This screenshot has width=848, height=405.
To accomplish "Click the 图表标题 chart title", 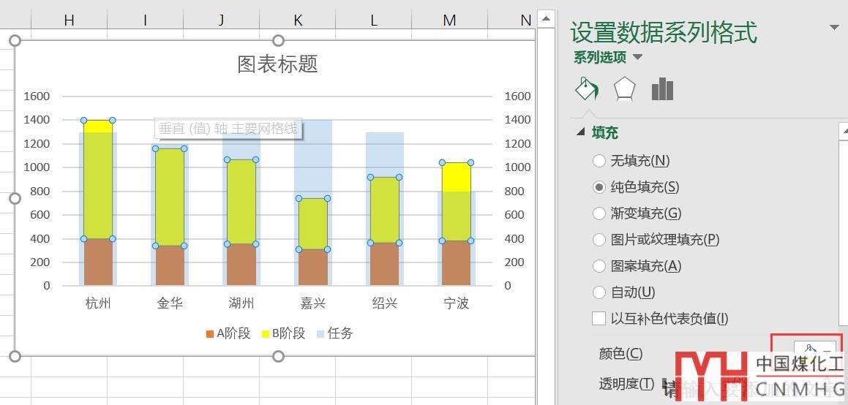I will click(277, 64).
